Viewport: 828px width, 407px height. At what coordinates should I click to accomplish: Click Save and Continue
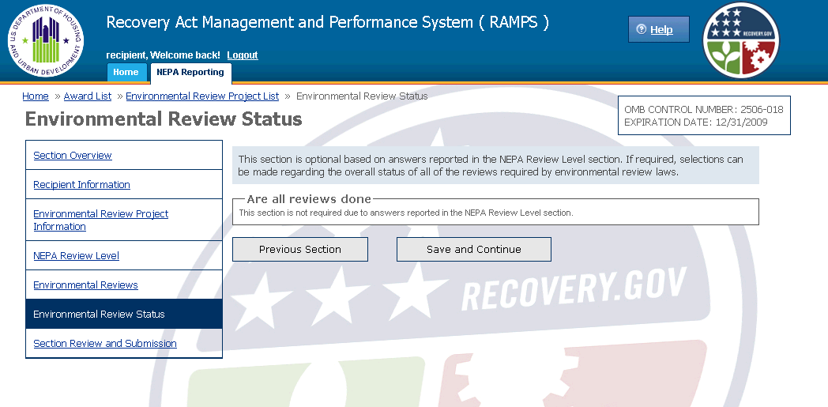point(473,250)
